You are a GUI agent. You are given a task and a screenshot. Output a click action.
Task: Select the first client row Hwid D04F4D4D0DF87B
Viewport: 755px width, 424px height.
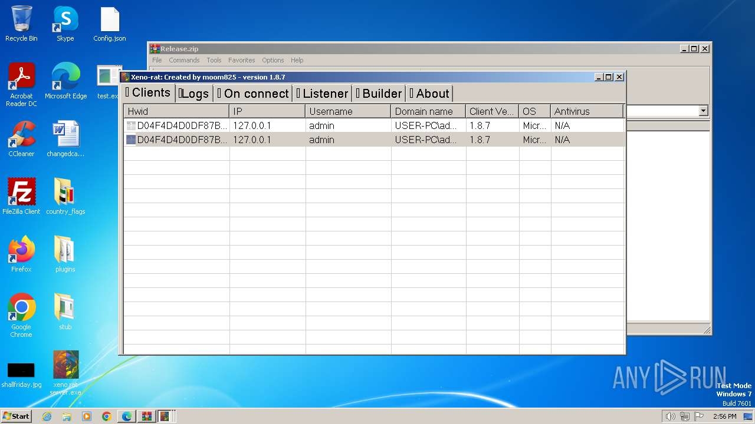(177, 125)
